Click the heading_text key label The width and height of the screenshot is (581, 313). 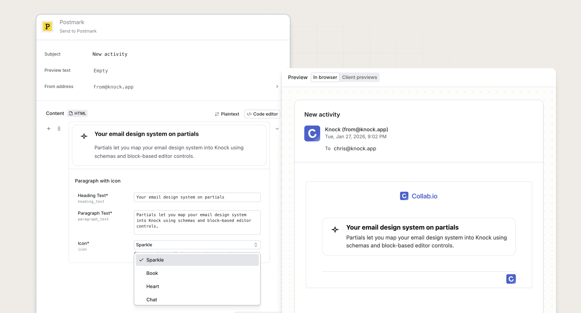pyautogui.click(x=91, y=202)
